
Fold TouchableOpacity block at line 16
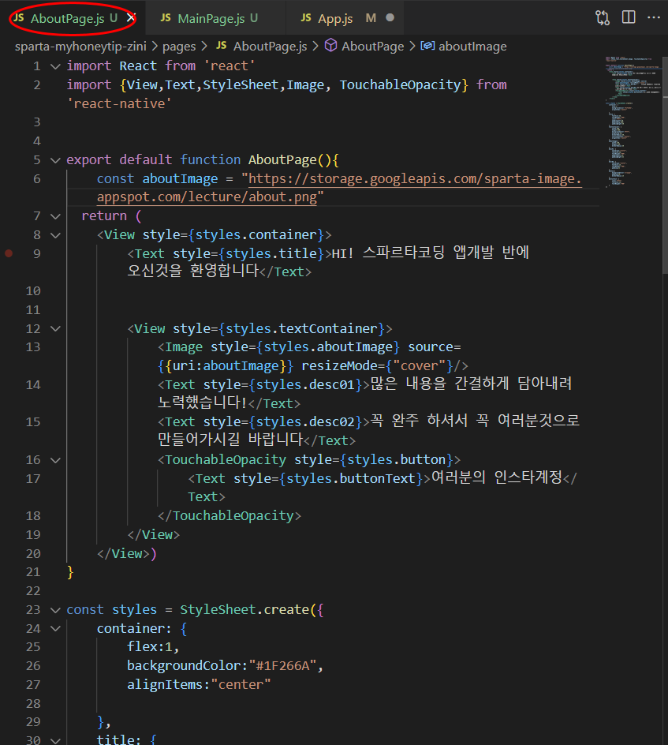coord(55,460)
